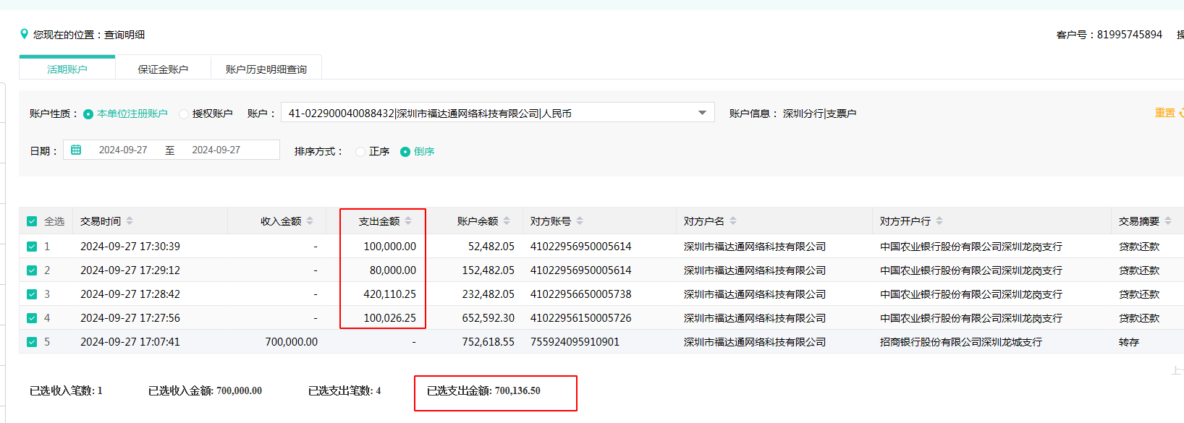Sort by 对方户名 column arrows
Viewport: 1184px width, 423px height.
tap(733, 221)
